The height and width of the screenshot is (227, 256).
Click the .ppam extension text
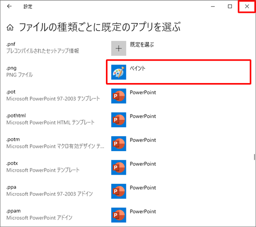pyautogui.click(x=13, y=211)
